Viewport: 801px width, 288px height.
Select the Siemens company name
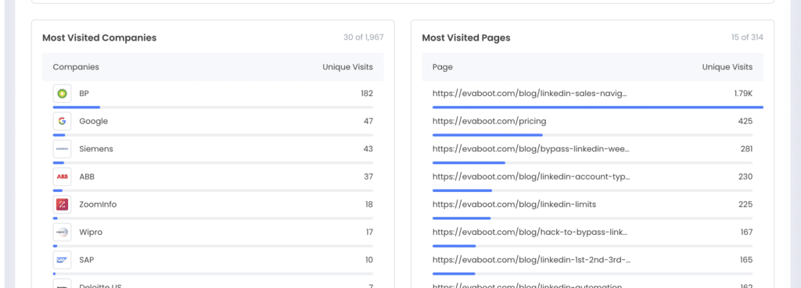point(96,149)
